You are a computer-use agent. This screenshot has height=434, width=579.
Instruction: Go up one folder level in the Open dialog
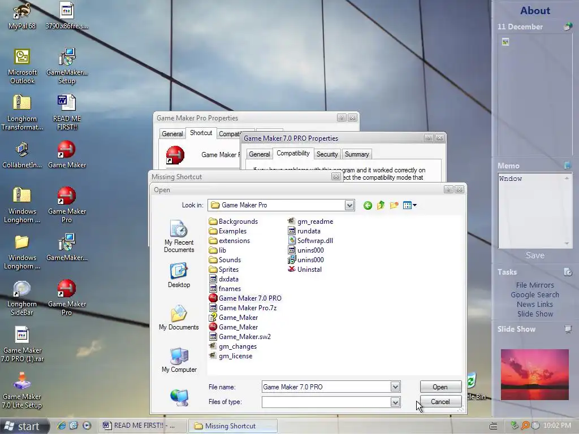381,205
